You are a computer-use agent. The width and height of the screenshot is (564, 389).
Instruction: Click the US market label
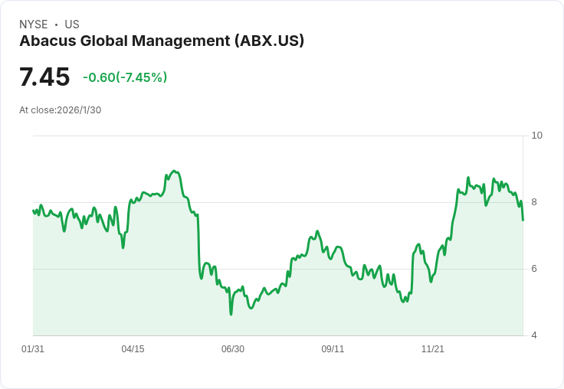(72, 24)
